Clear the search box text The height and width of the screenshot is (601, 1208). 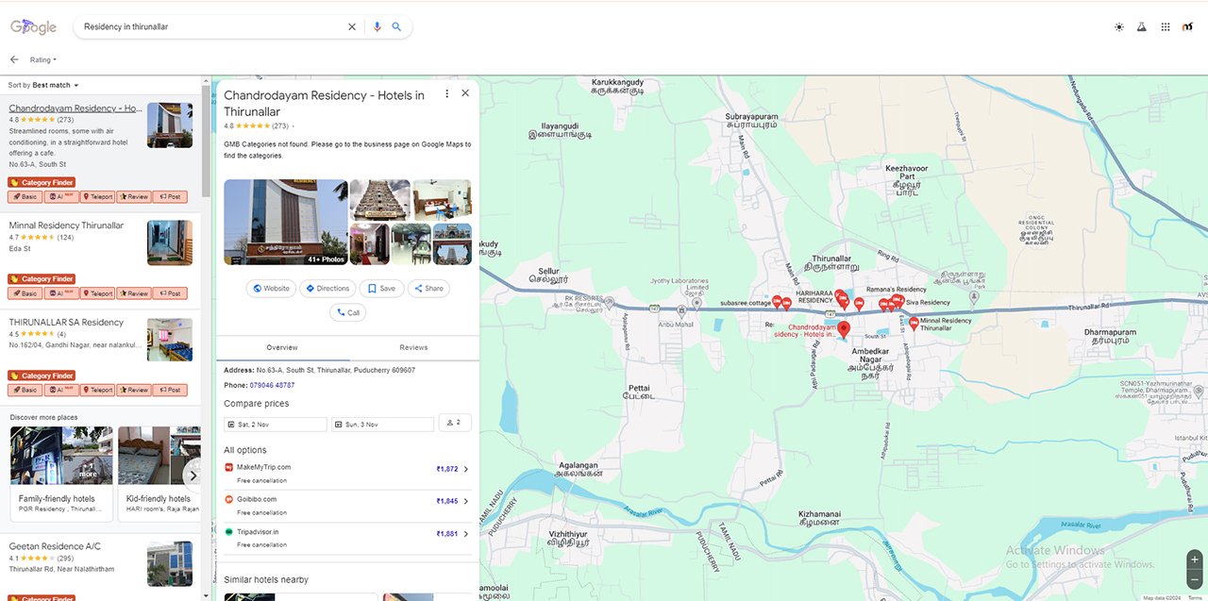tap(352, 27)
